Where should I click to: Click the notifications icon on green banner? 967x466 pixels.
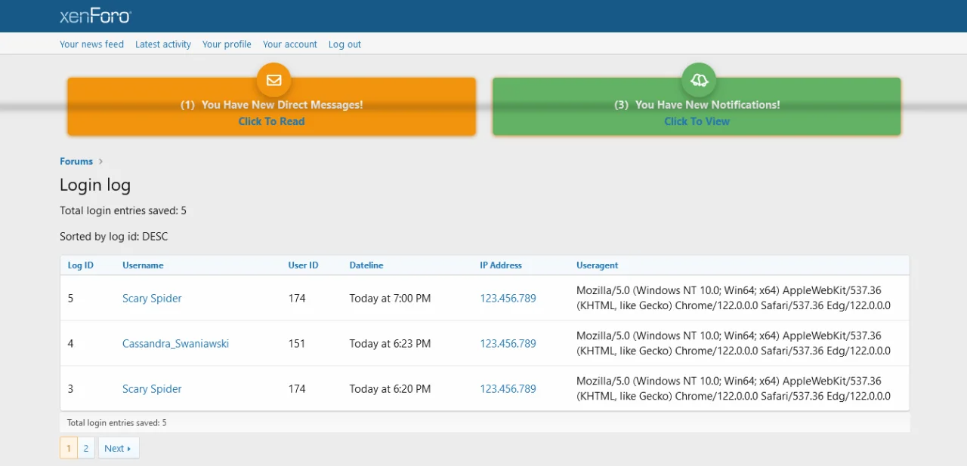point(699,80)
